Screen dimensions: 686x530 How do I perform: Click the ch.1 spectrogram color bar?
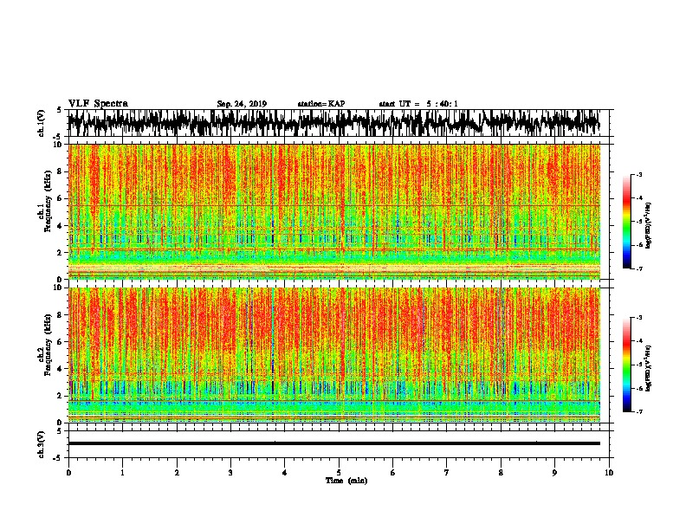(x=627, y=222)
